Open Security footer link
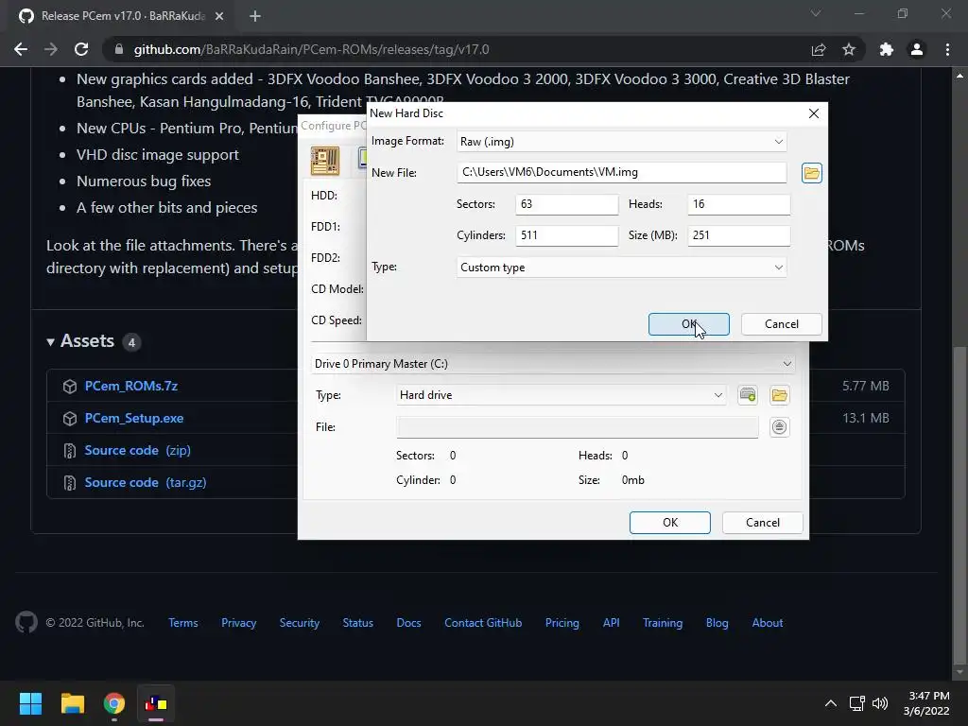 [x=300, y=623]
